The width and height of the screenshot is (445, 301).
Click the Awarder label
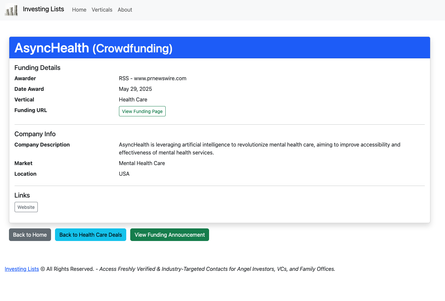pyautogui.click(x=25, y=78)
